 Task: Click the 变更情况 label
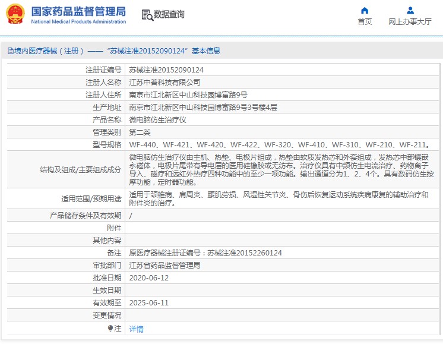[x=107, y=315]
